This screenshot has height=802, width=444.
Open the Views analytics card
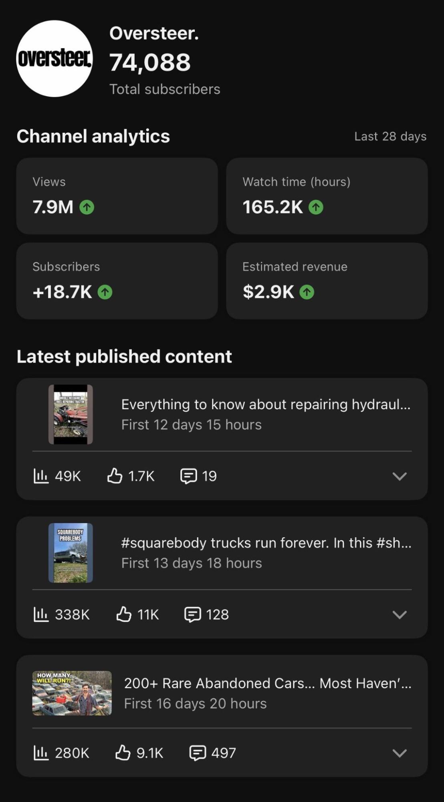(117, 196)
